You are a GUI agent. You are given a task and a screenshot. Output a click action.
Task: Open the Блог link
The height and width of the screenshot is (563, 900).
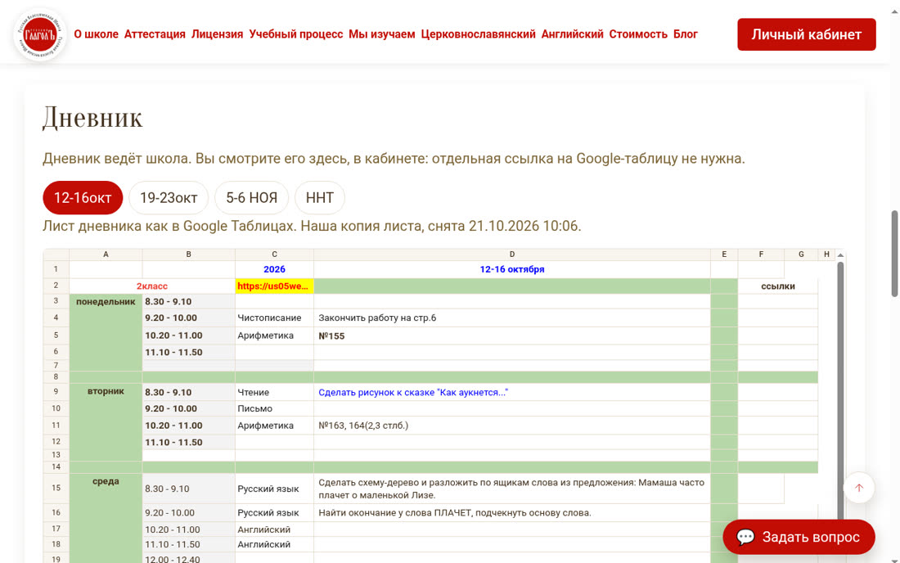click(686, 34)
